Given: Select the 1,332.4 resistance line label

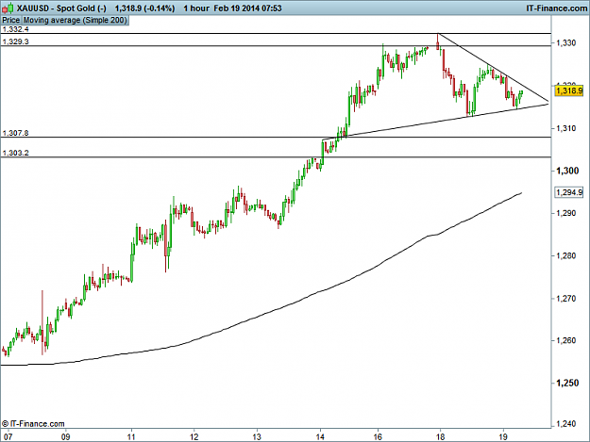Looking at the screenshot, I should [x=15, y=29].
